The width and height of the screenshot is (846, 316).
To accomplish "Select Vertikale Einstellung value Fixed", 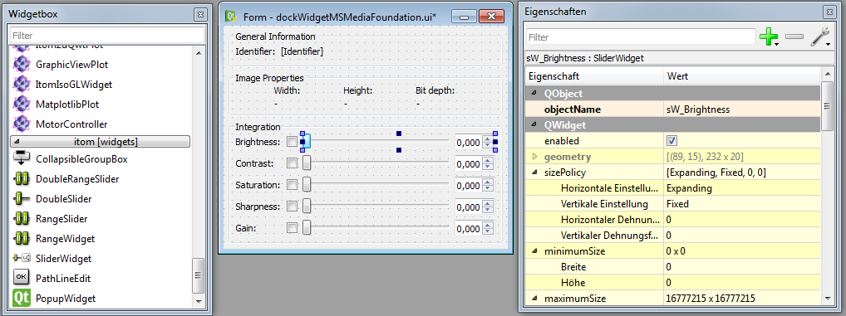I will pyautogui.click(x=677, y=204).
